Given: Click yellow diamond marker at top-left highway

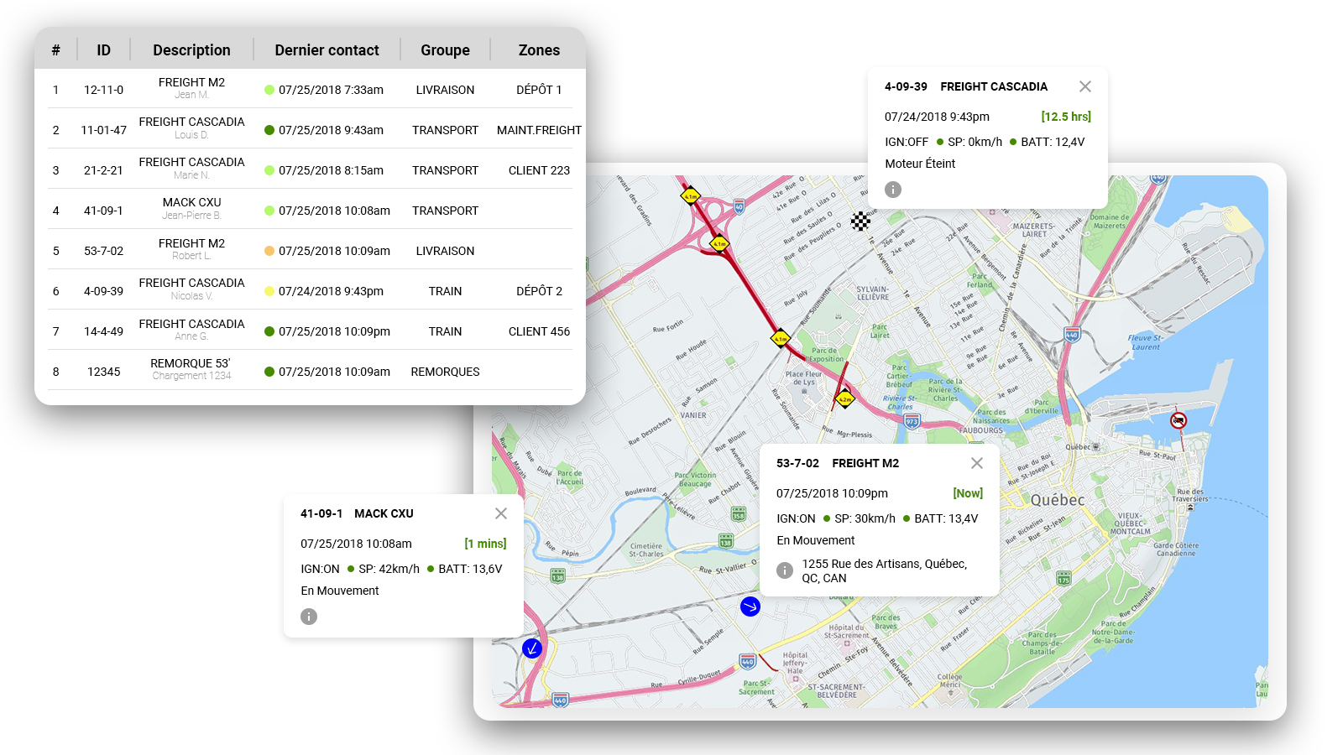Looking at the screenshot, I should click(x=690, y=196).
